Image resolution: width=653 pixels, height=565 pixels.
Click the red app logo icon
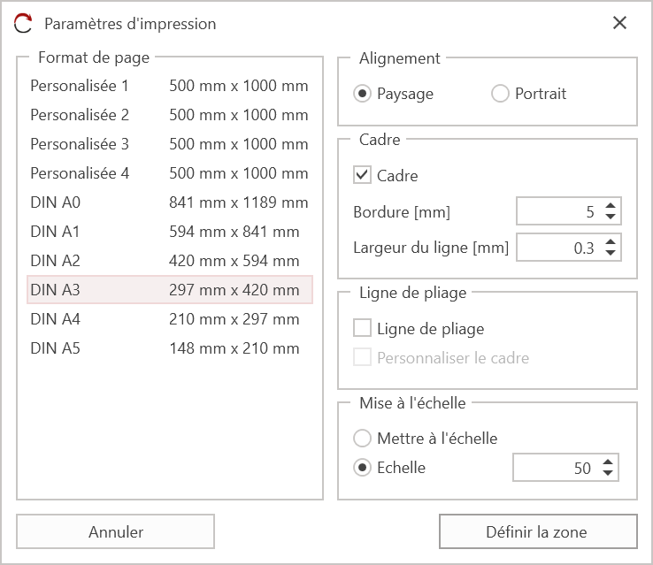tap(23, 24)
